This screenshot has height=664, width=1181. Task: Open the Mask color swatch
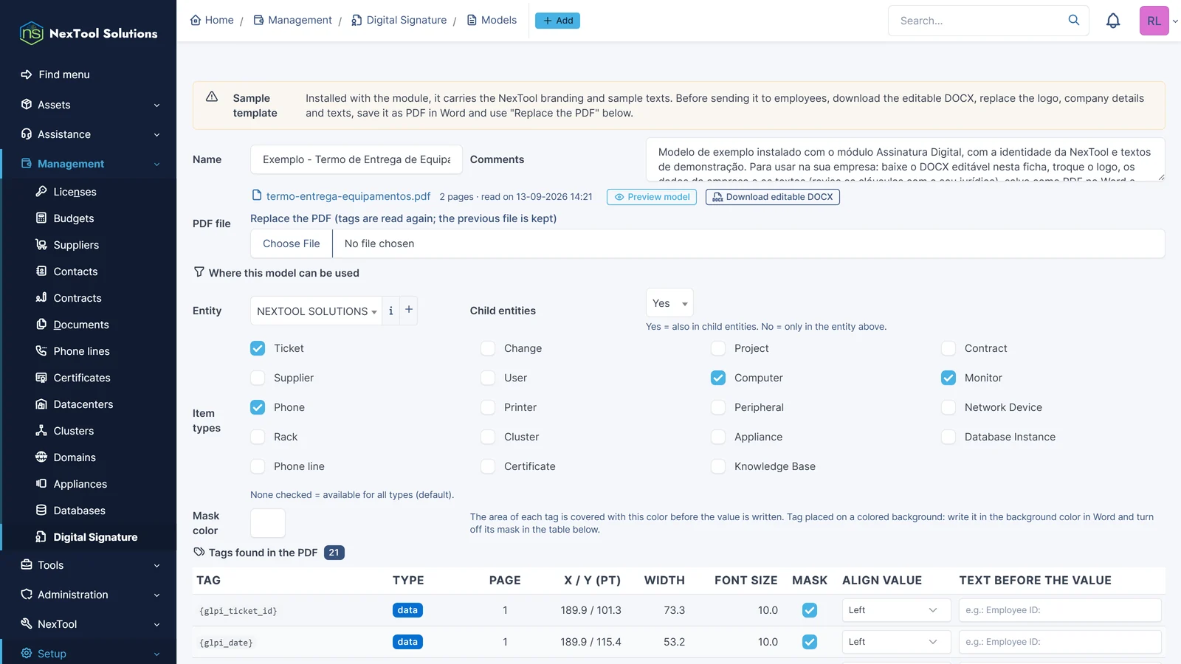click(x=268, y=523)
